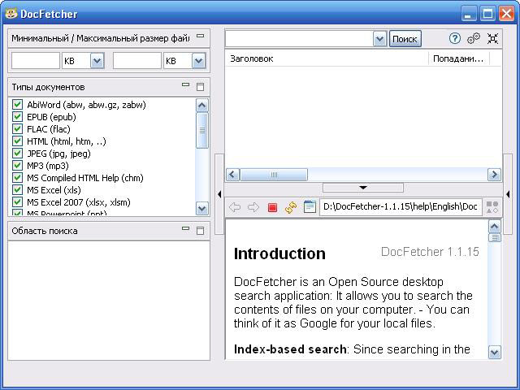
Task: Minimize the Типы документов panel
Action: tap(186, 84)
